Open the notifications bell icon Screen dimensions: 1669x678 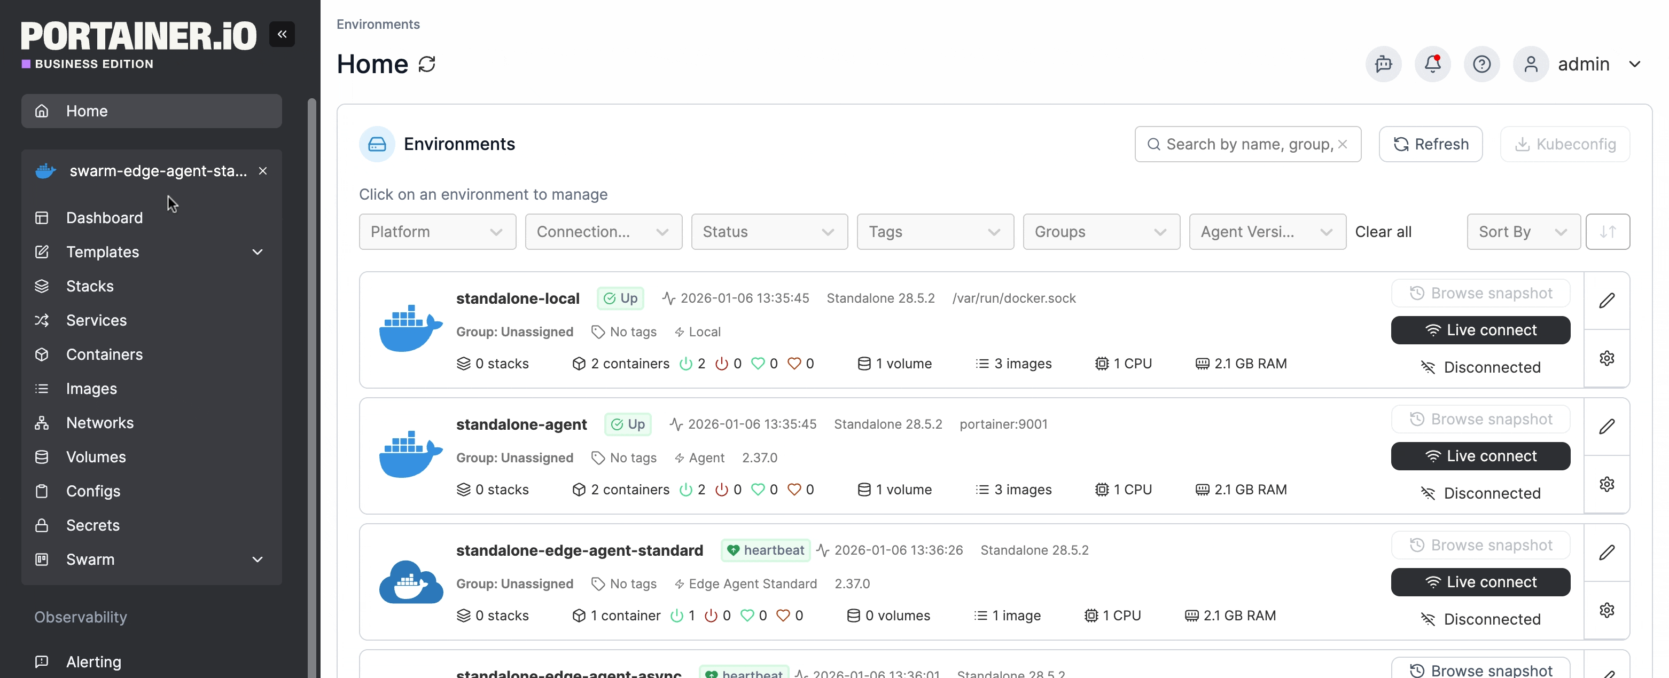coord(1432,64)
